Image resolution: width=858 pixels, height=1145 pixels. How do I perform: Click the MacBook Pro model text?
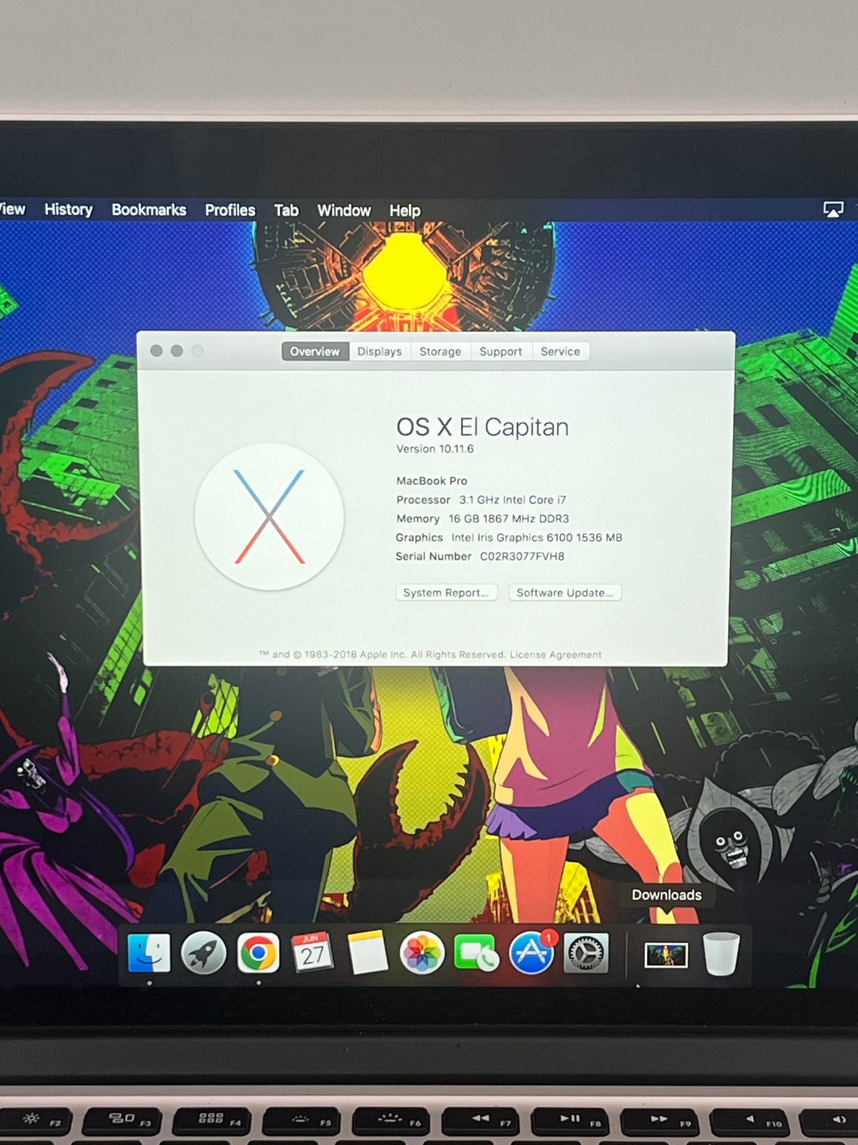(x=432, y=481)
